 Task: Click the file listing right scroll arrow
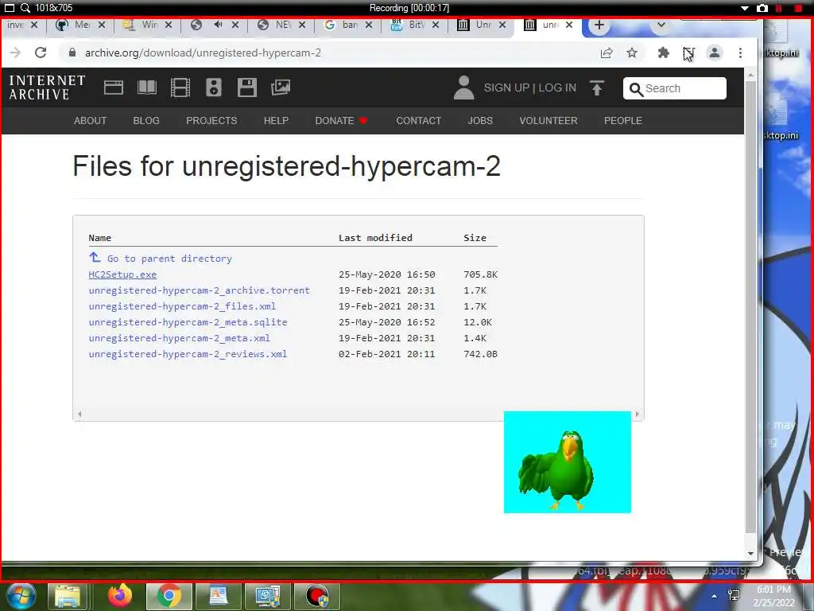[x=637, y=414]
